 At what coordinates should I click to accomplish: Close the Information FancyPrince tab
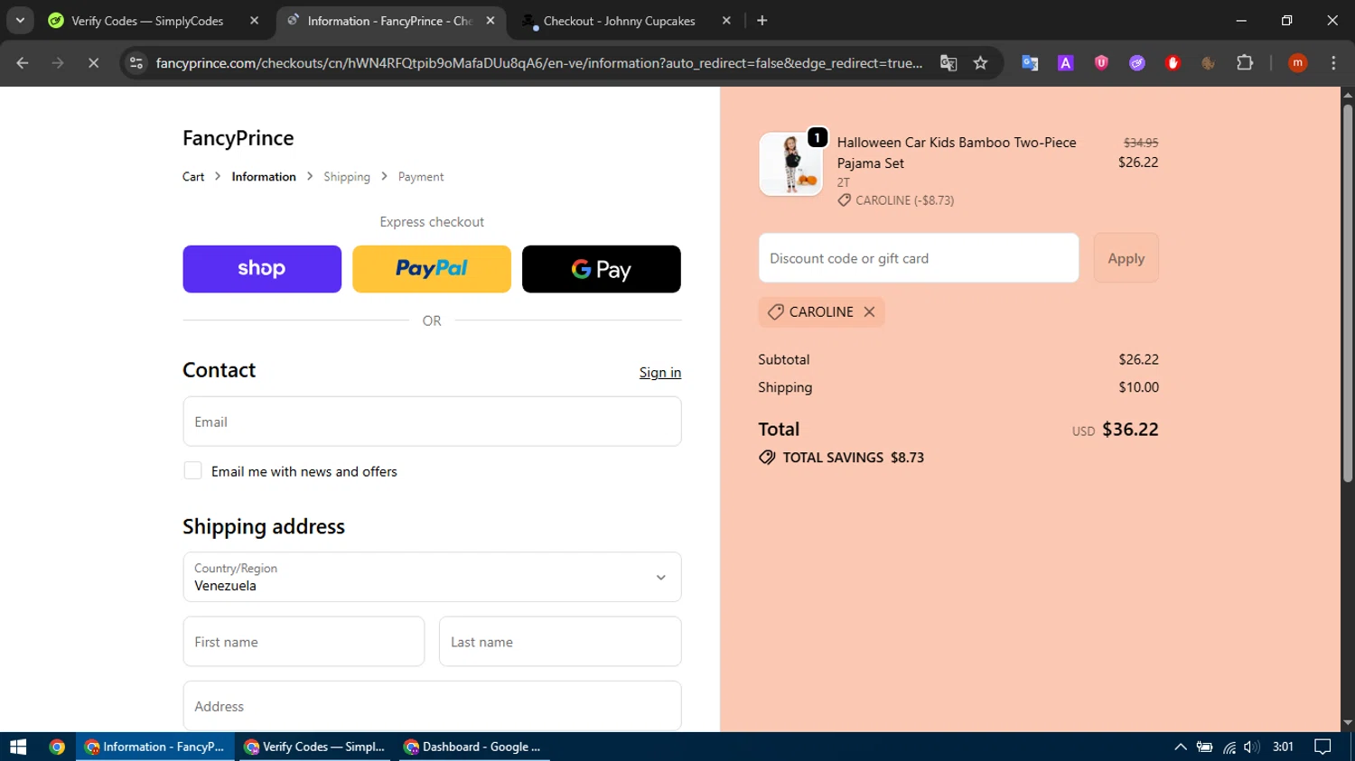click(x=491, y=21)
